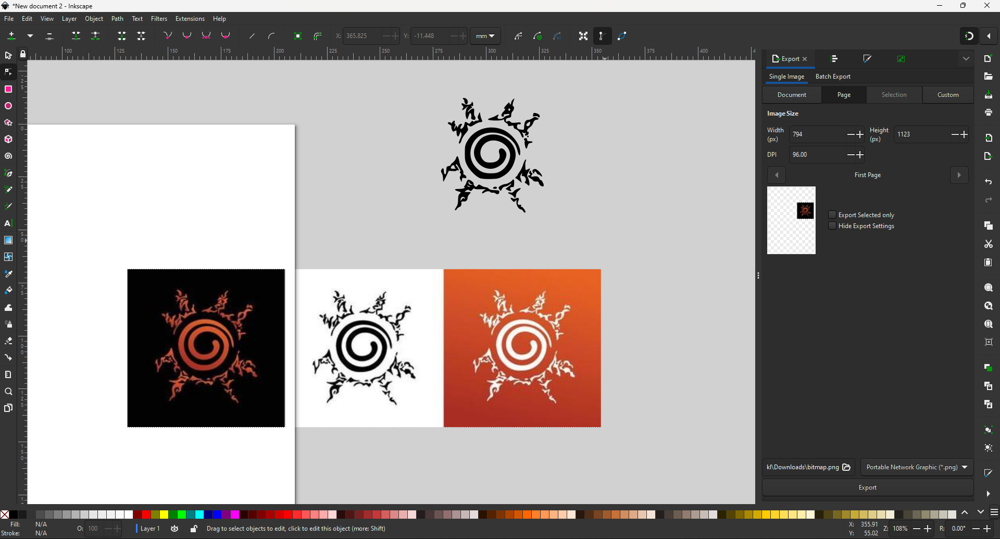Select the Text tool

coord(8,223)
